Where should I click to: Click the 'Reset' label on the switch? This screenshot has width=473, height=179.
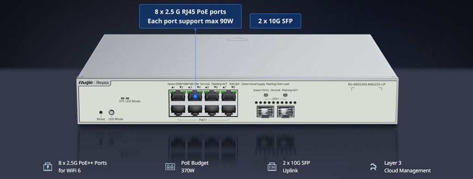[101, 119]
